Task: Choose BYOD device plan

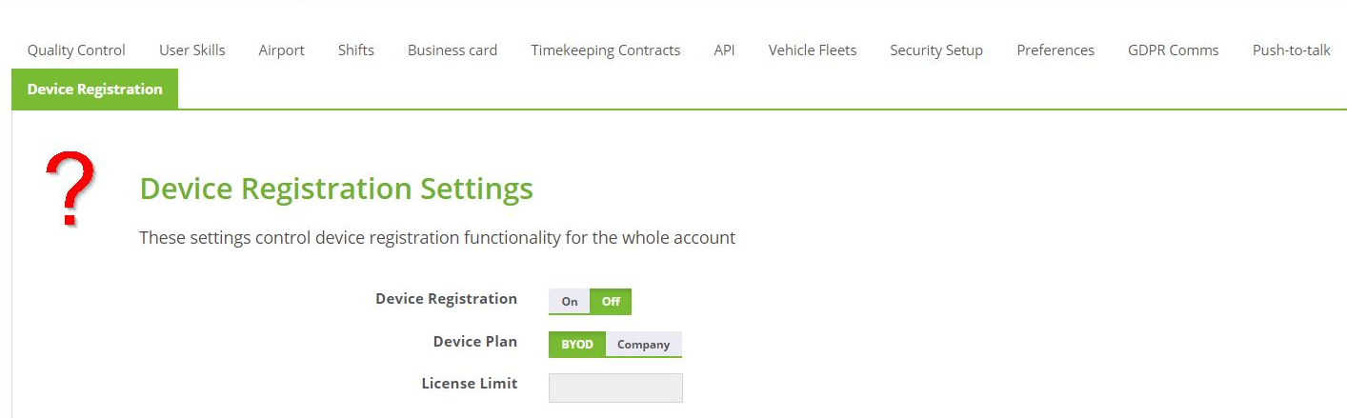Action: click(577, 344)
